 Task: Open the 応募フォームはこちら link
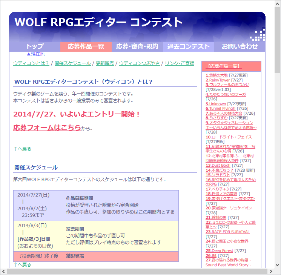coord(47,128)
